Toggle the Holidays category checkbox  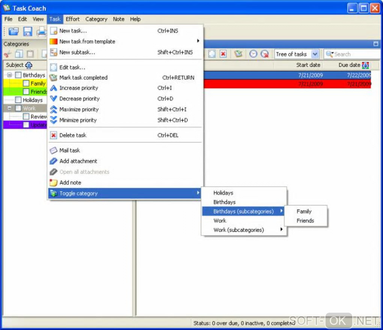tap(18, 100)
